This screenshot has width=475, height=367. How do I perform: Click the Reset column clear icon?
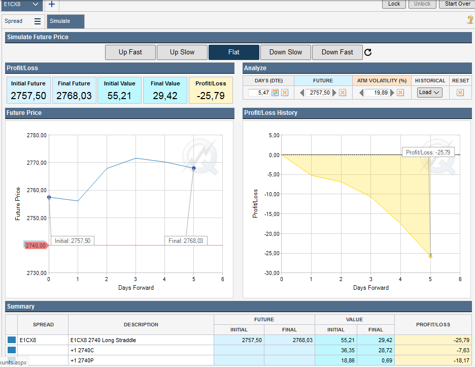(460, 93)
